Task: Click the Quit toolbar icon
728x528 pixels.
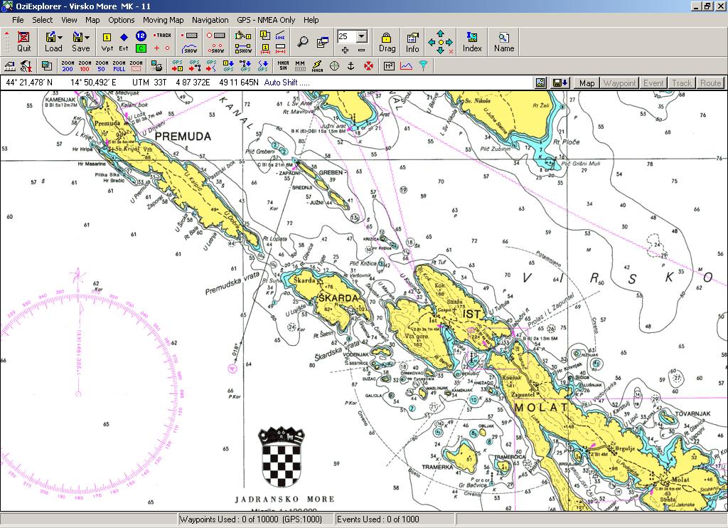Action: (x=23, y=41)
